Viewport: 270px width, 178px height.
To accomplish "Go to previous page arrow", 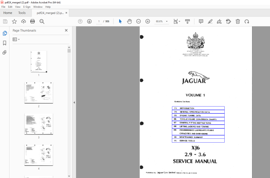I will coord(80,21).
